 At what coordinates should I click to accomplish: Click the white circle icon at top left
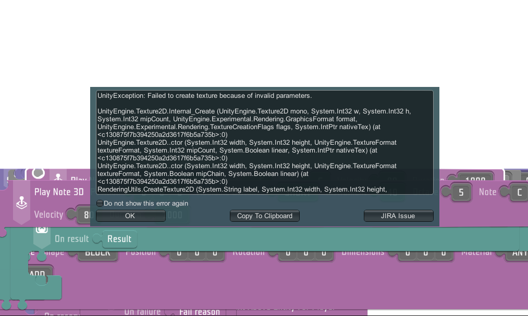[37, 174]
